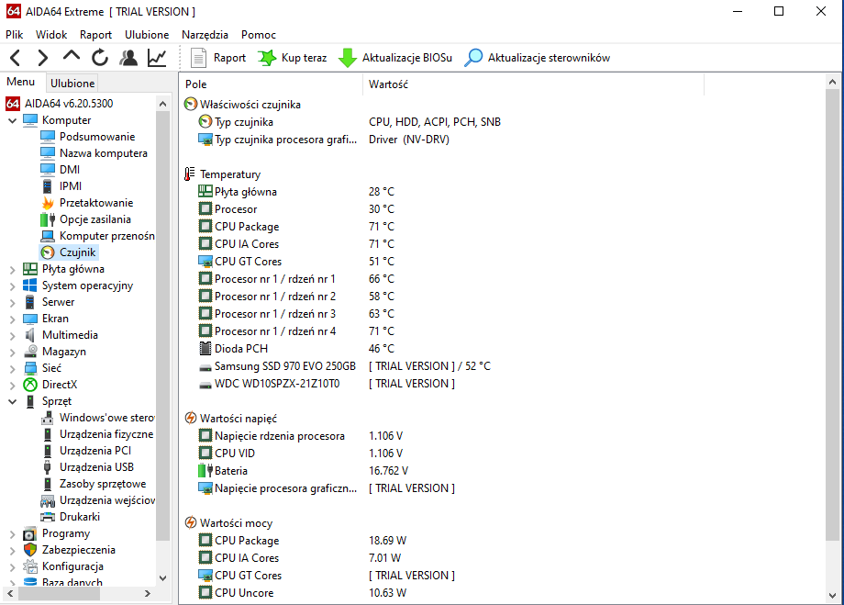Click the AIDA64 v6.20.5300 root icon
Image resolution: width=844 pixels, height=605 pixels.
pyautogui.click(x=13, y=104)
